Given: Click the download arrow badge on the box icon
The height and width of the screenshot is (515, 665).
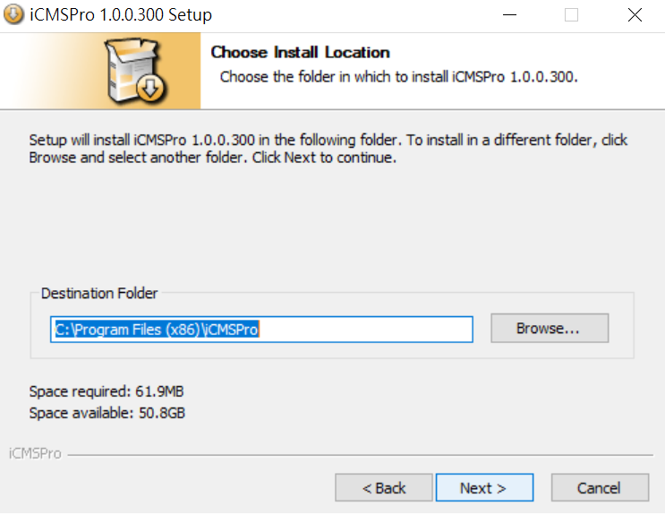Looking at the screenshot, I should pos(150,88).
